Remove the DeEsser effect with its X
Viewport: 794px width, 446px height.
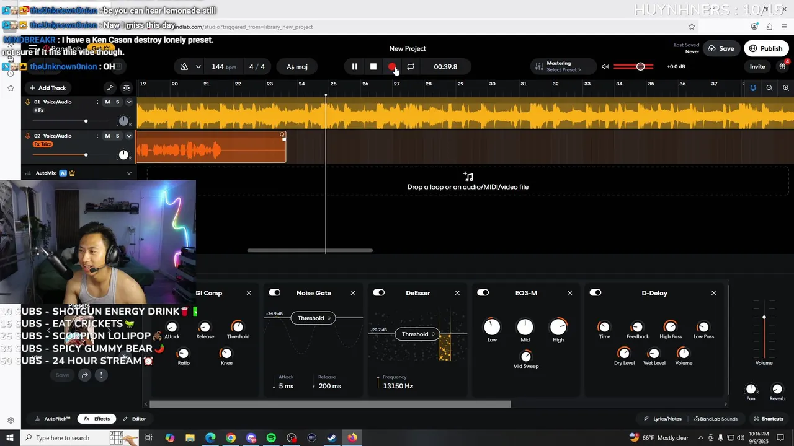point(457,293)
